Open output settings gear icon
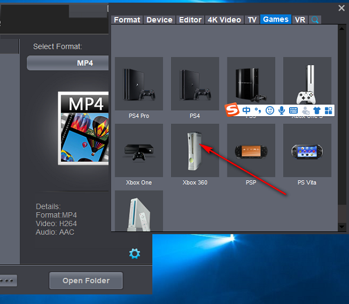 (x=135, y=254)
